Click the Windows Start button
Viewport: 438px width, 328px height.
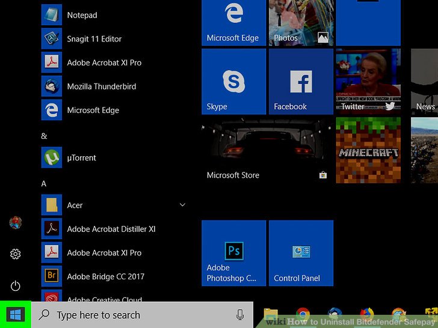pyautogui.click(x=16, y=315)
